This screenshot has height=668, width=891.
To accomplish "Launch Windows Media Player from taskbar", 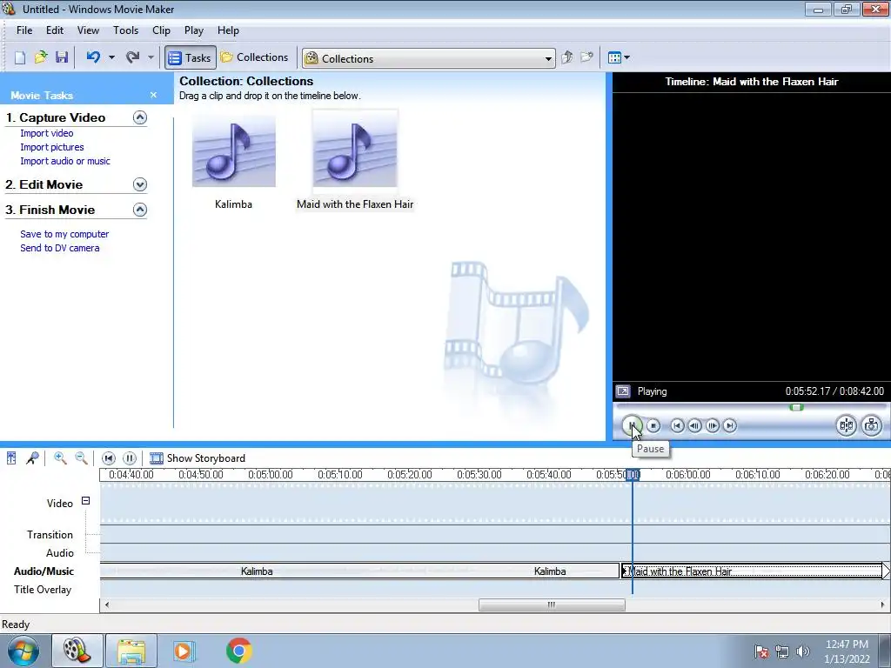I will point(184,651).
